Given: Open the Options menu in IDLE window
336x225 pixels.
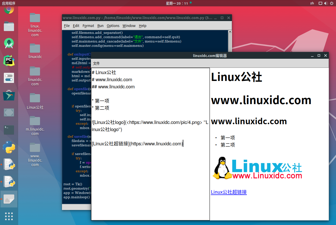Looking at the screenshot, I should click(x=113, y=26).
